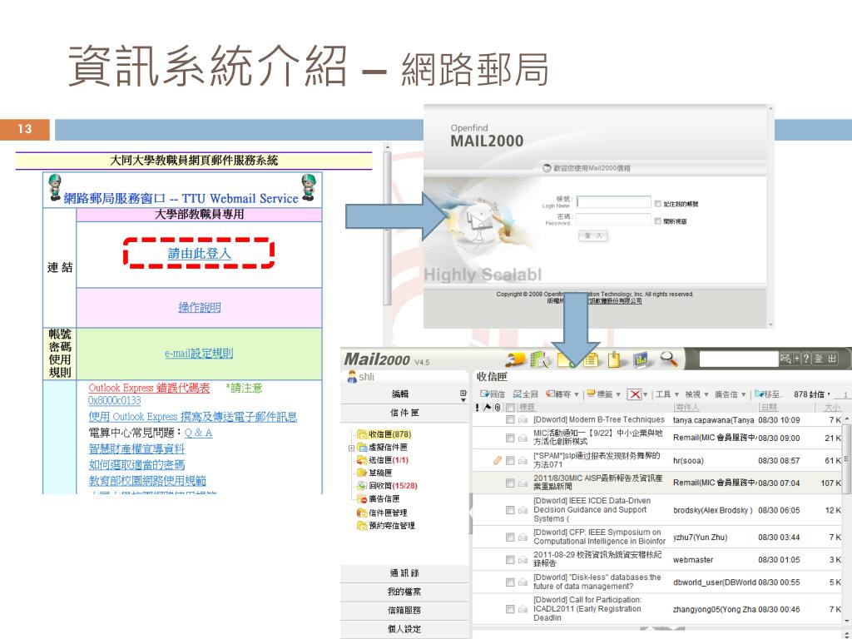Check the IEEE ICDE Data-Driven message checkbox
The image size is (852, 639).
point(510,510)
